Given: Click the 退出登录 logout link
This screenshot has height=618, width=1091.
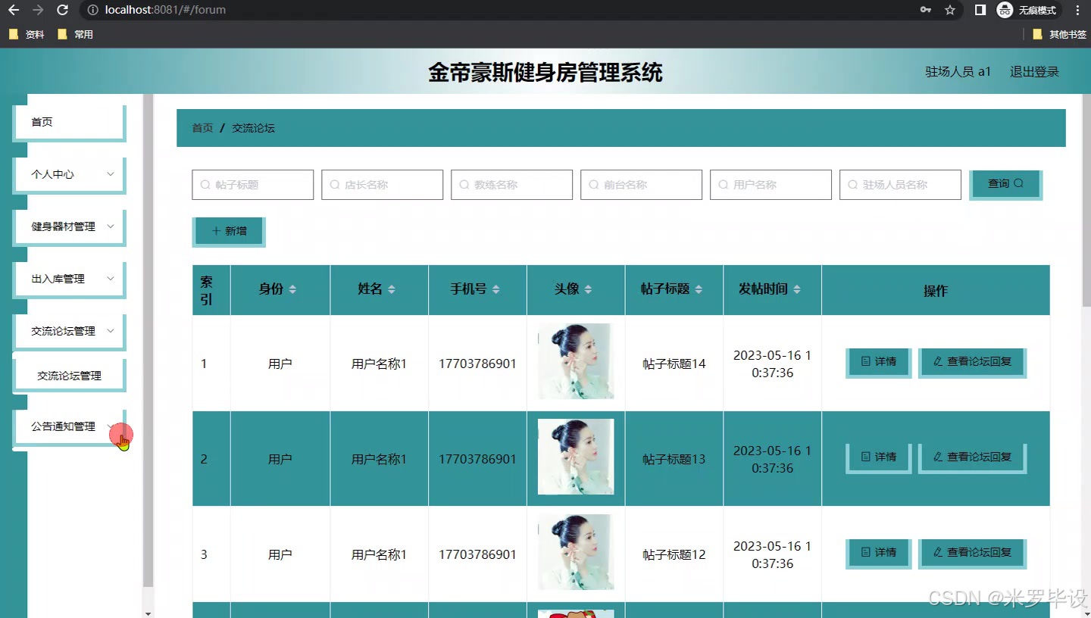Looking at the screenshot, I should (x=1034, y=72).
